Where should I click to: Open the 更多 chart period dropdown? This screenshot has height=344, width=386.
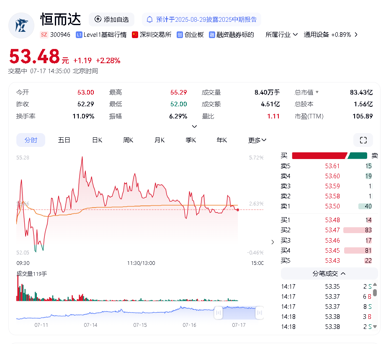[257, 140]
